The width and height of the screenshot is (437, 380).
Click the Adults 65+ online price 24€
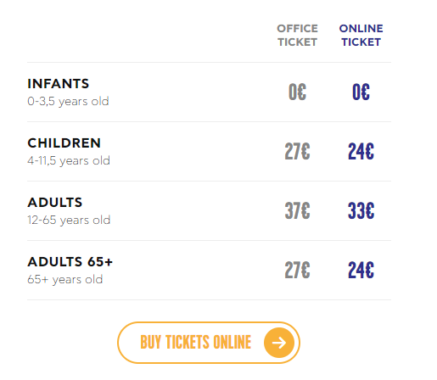click(x=361, y=271)
